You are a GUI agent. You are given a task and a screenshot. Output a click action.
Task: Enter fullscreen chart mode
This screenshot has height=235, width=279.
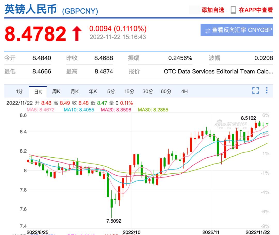pyautogui.click(x=256, y=91)
